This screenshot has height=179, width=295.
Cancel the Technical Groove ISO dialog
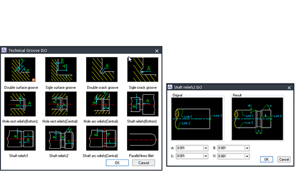click(x=143, y=163)
